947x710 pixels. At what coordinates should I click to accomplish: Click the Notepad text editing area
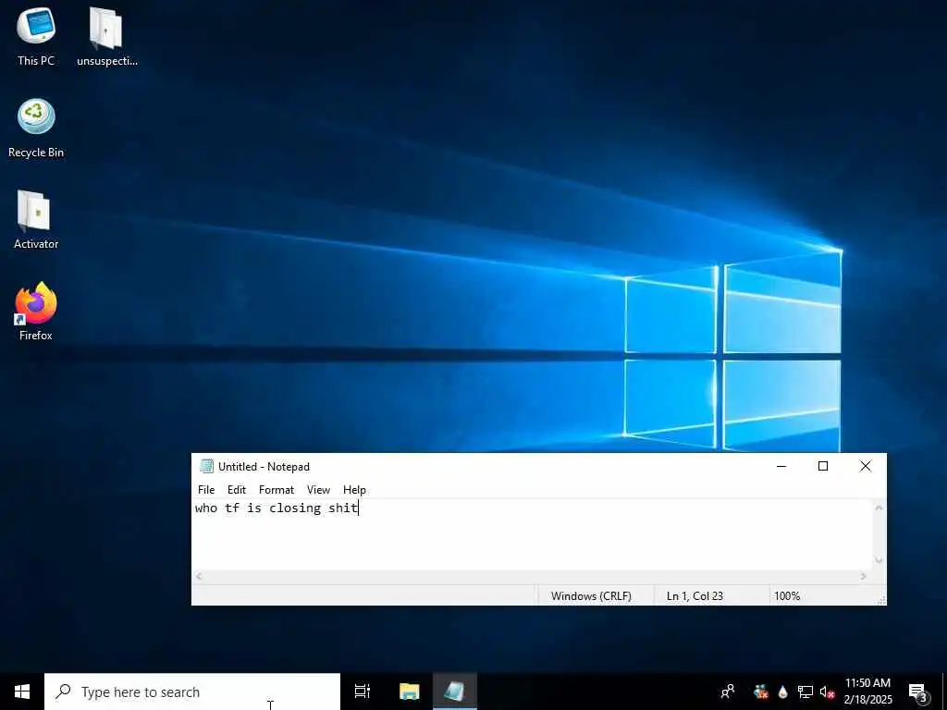tap(533, 535)
